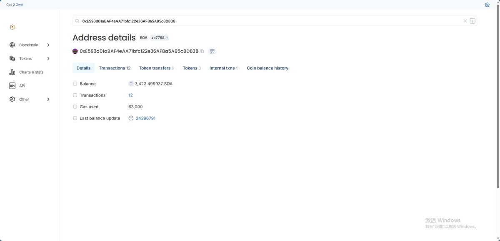Open settings via the top-right gear icon
This screenshot has height=241, width=500.
pyautogui.click(x=487, y=4)
